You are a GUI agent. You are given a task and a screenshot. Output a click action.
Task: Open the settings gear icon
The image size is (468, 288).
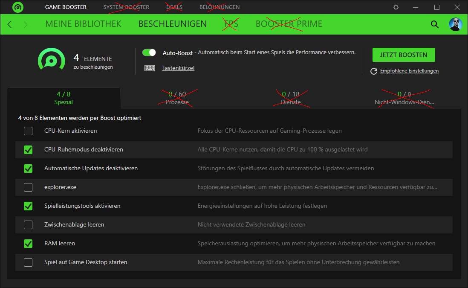pyautogui.click(x=396, y=7)
